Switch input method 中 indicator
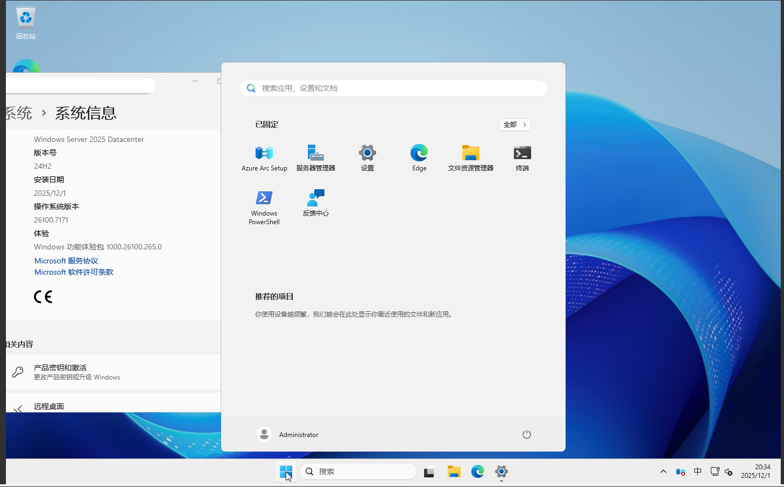The image size is (784, 487). (x=698, y=471)
